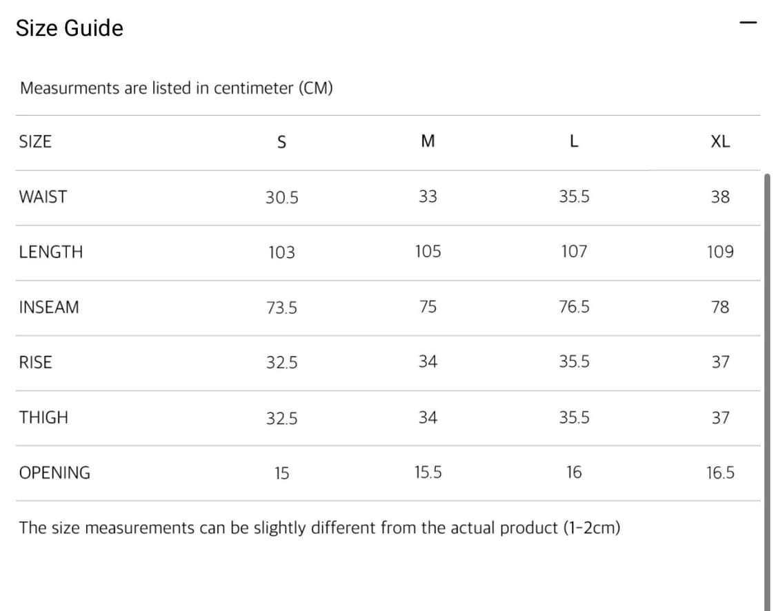Click the size difference disclaimer text

point(319,528)
